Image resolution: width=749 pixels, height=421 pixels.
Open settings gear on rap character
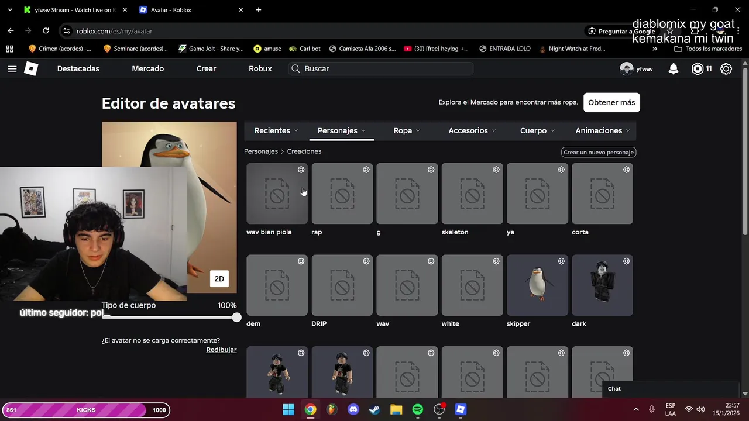point(366,170)
